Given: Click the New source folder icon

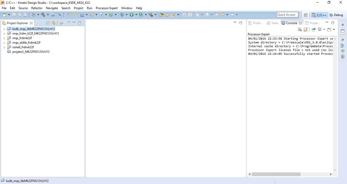Looking at the screenshot, I should [92, 15].
